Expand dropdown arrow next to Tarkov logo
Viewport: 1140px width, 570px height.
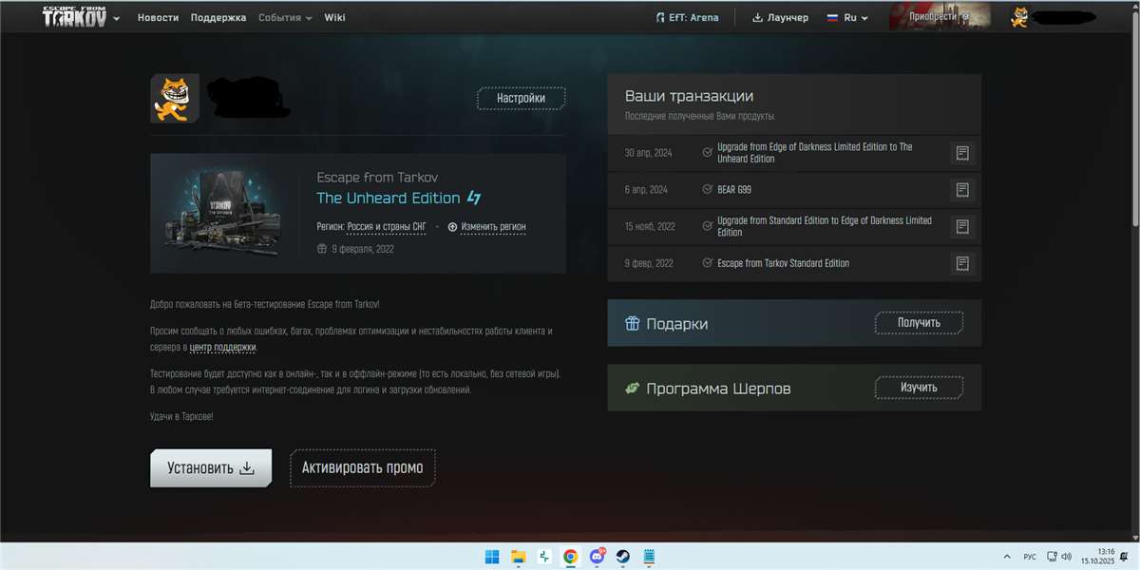click(117, 19)
